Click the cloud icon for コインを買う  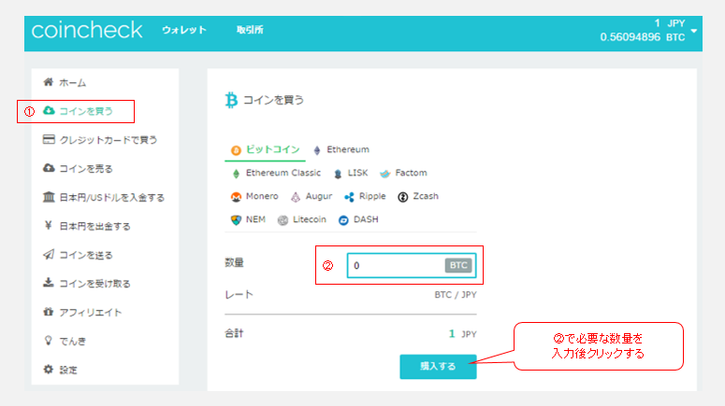(x=49, y=110)
